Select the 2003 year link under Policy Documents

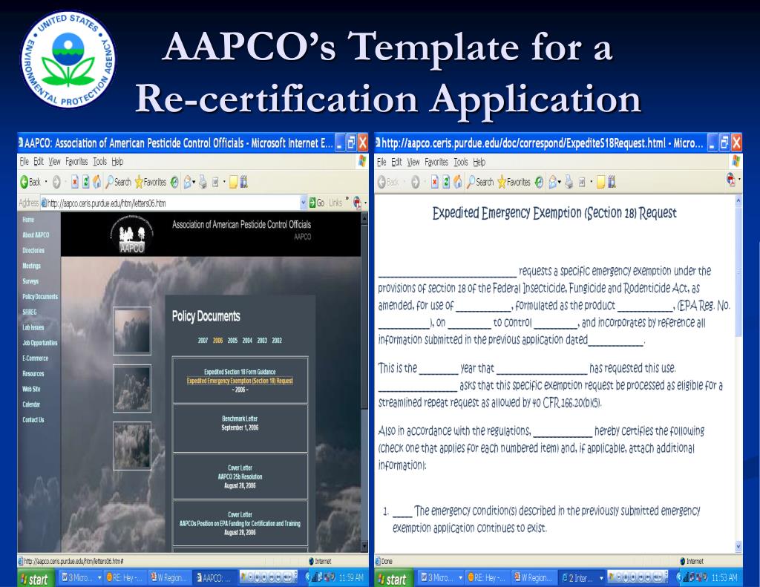coord(262,341)
